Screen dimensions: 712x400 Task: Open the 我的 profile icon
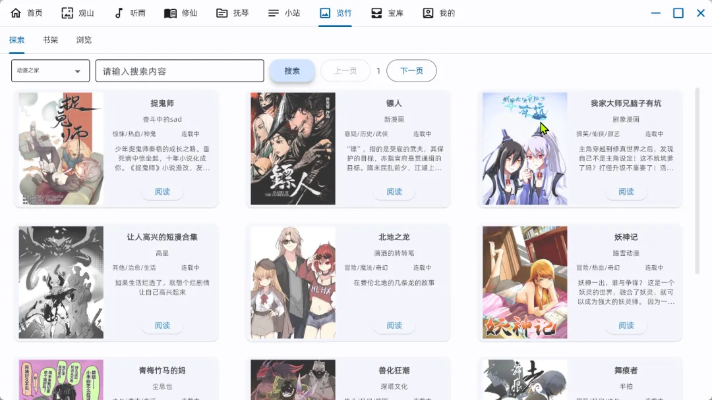click(x=428, y=12)
